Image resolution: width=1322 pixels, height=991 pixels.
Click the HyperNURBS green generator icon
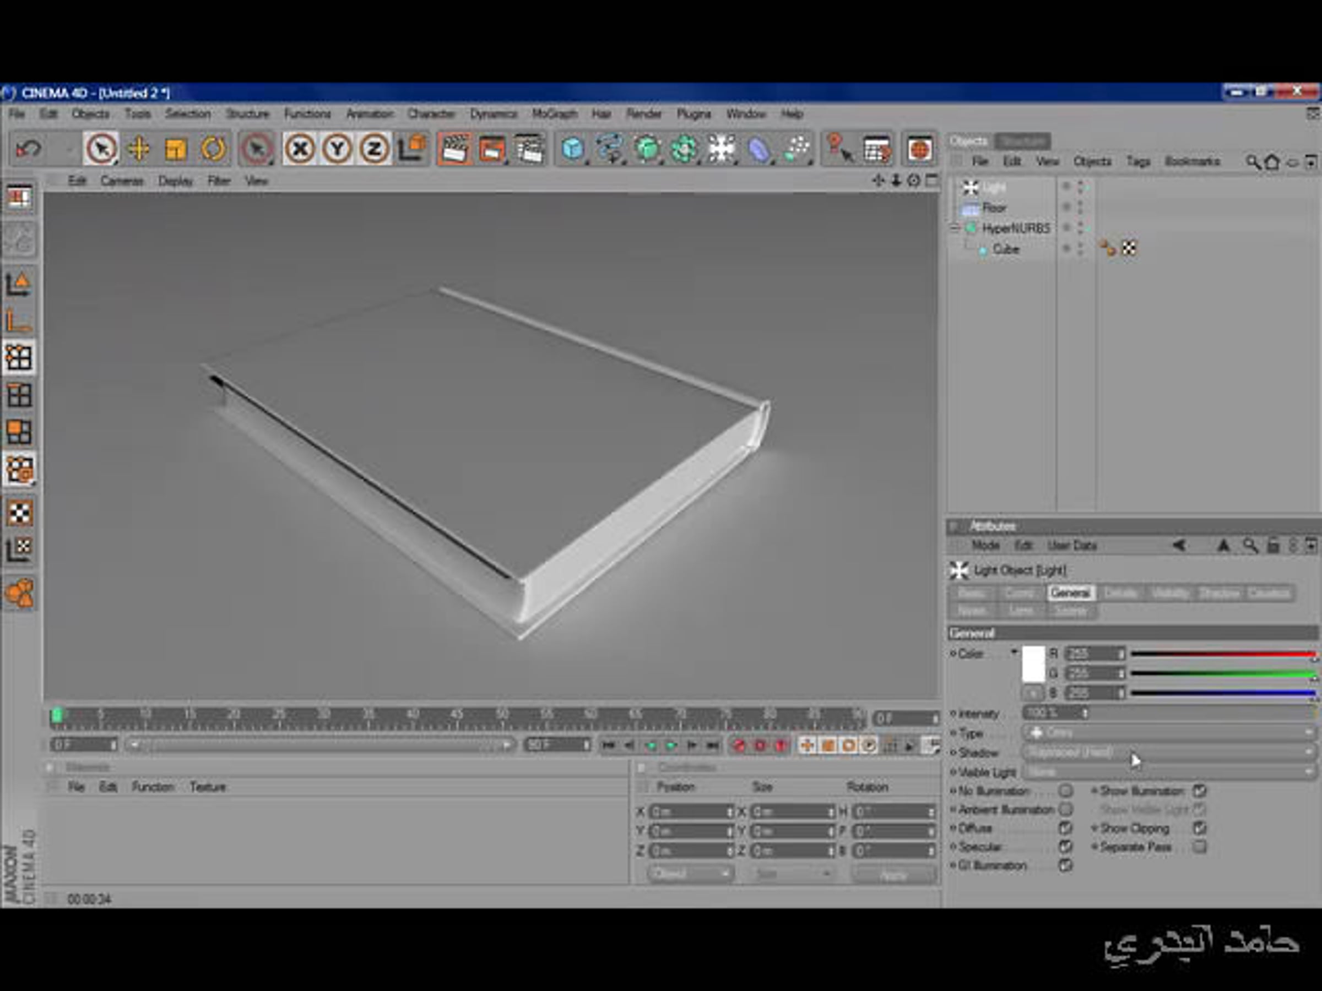tap(647, 149)
